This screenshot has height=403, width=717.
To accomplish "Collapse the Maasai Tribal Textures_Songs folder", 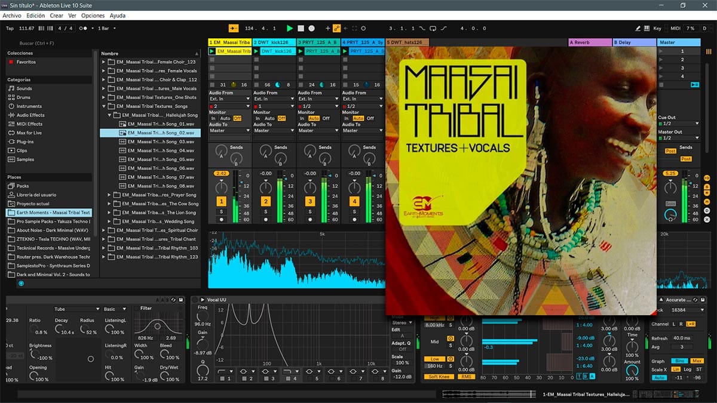I will point(103,106).
